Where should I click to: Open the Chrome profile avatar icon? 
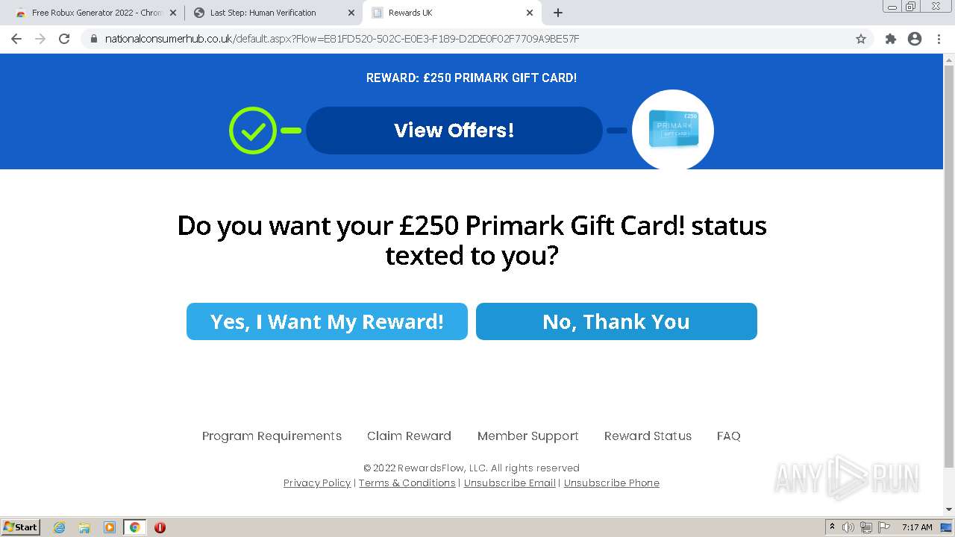[x=915, y=39]
